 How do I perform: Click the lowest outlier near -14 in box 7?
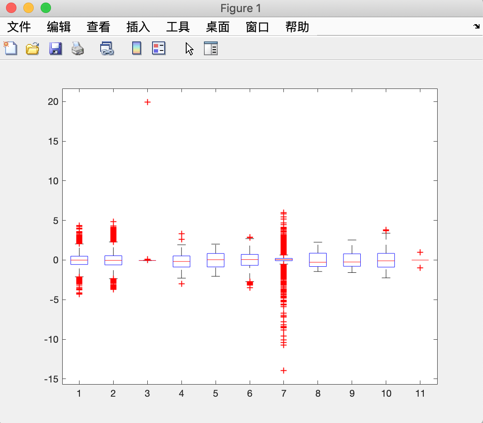(284, 370)
